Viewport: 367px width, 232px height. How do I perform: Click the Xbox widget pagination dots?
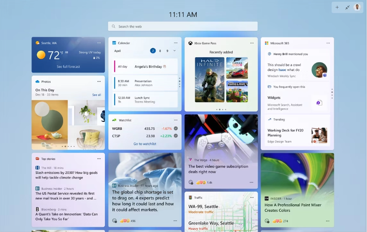(221, 109)
